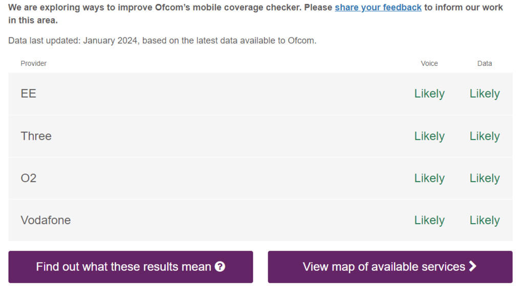Click the question mark help icon
This screenshot has height=288, width=524.
[220, 267]
